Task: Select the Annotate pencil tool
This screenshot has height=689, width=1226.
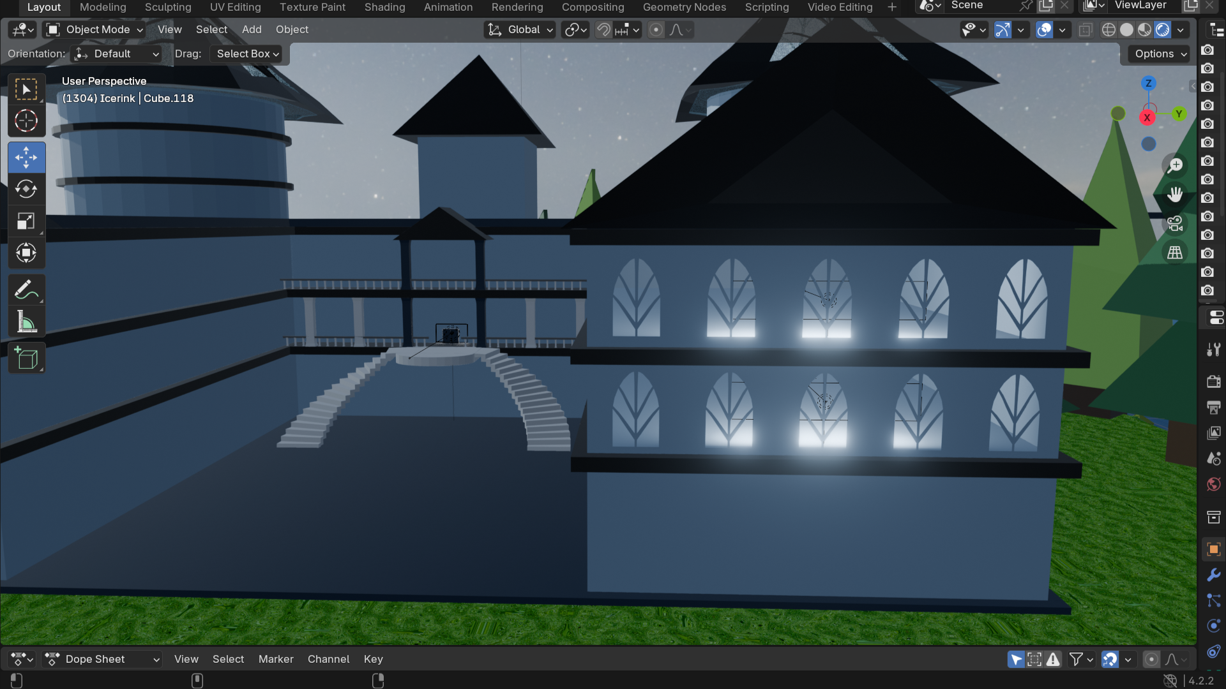Action: 26,290
